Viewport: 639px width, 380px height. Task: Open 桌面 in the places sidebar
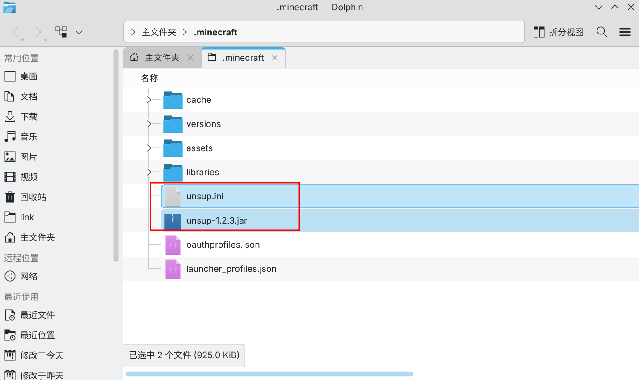21,76
